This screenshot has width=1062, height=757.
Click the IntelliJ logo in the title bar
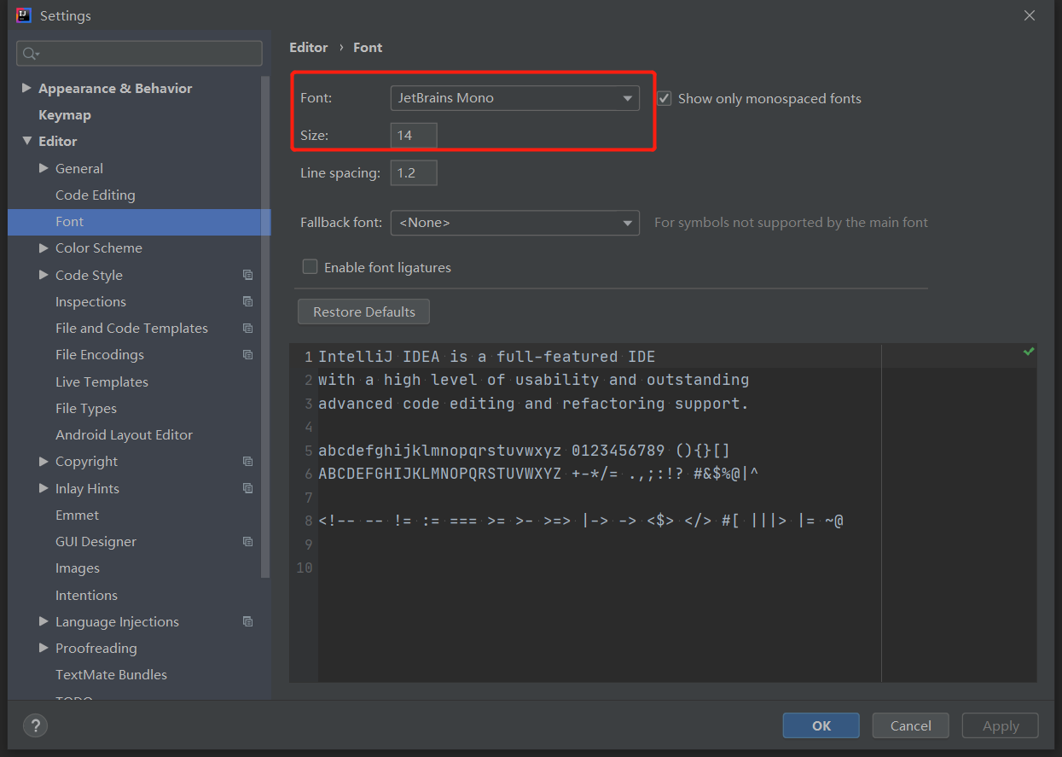(23, 15)
